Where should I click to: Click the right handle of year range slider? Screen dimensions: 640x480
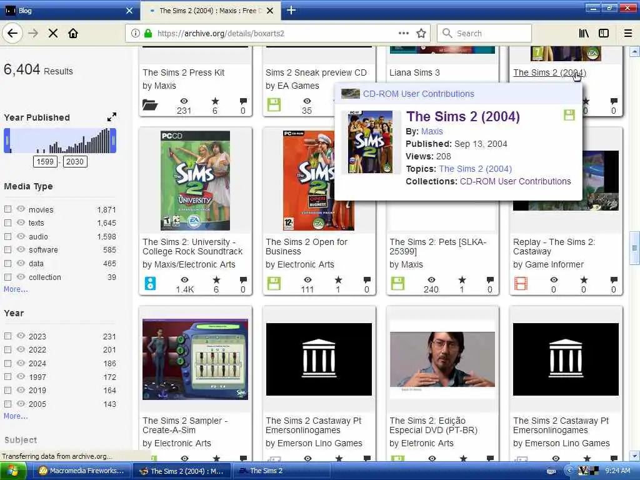(113, 141)
